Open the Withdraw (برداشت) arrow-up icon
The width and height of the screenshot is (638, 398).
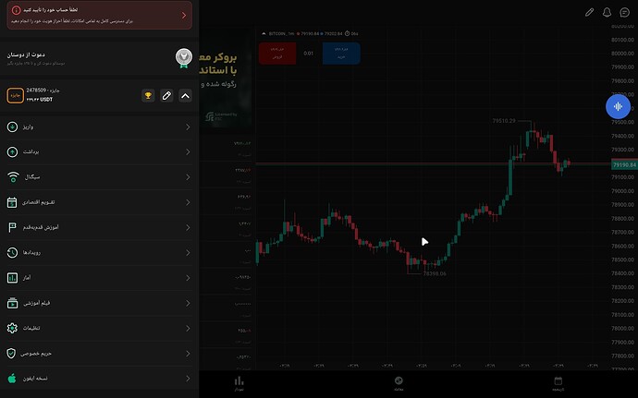(x=12, y=151)
